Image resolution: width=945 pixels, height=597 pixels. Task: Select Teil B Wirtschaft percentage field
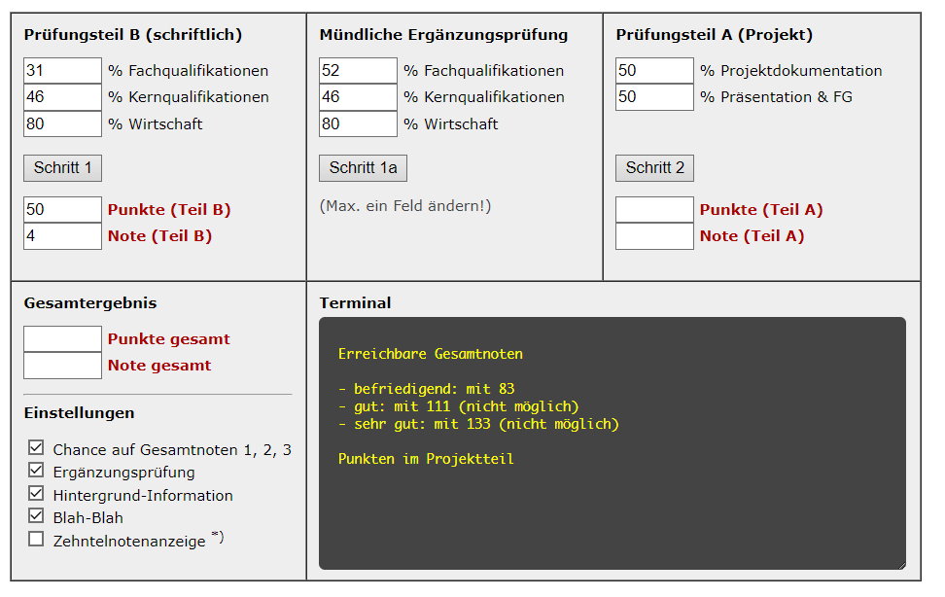point(62,124)
